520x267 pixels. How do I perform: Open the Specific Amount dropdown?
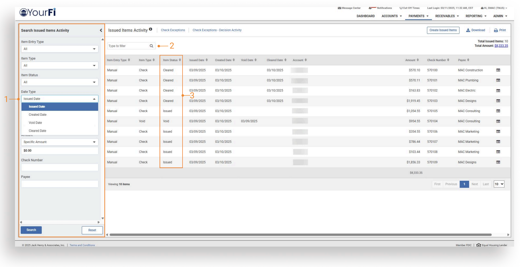click(60, 142)
